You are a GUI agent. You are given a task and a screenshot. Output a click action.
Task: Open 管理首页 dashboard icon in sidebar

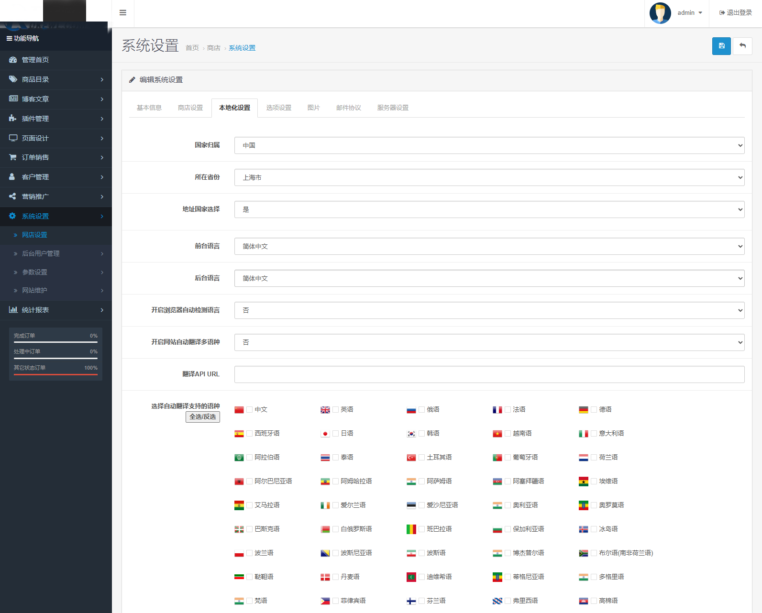[x=13, y=60]
